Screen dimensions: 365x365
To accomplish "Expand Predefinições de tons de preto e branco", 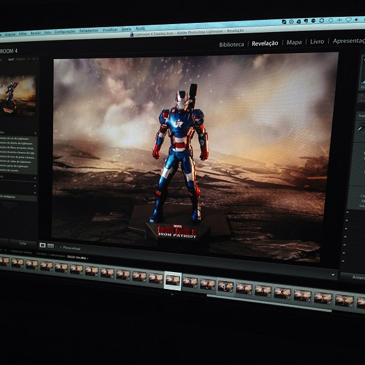I will point(18,157).
